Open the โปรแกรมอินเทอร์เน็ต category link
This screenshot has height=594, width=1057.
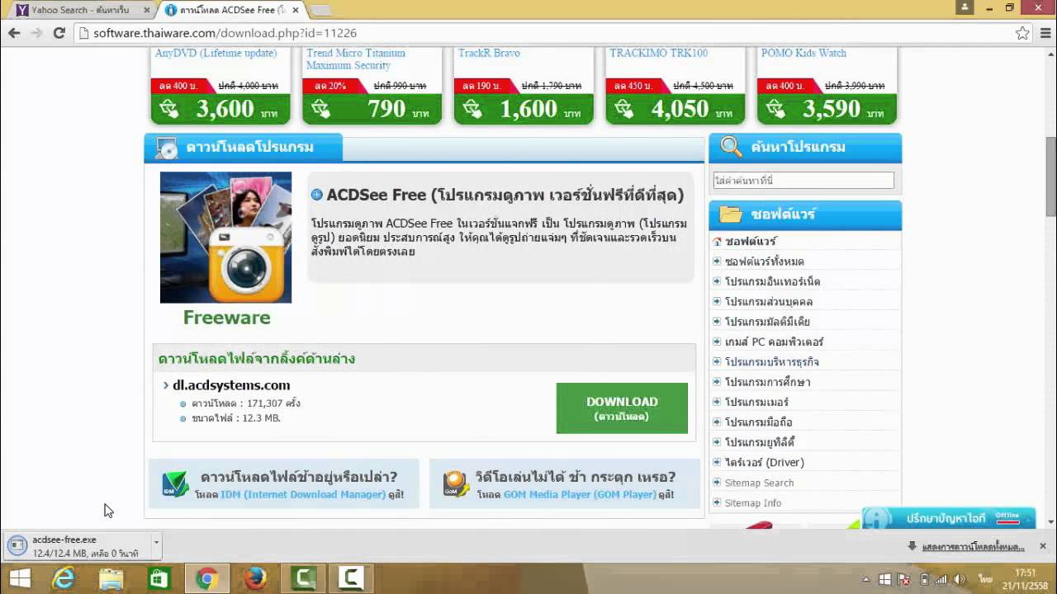(x=772, y=281)
